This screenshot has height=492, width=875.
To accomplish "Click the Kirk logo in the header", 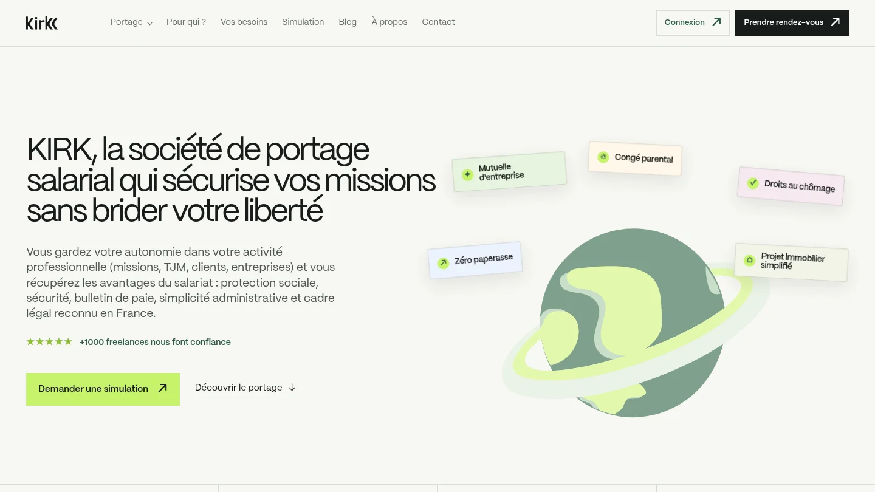I will [x=42, y=23].
